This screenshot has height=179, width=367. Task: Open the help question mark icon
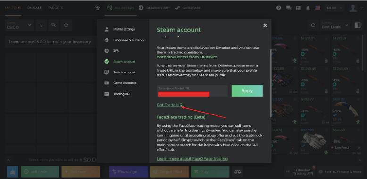point(278,8)
